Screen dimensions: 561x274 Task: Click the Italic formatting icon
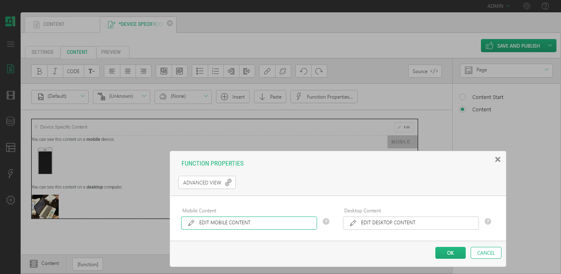(55, 71)
